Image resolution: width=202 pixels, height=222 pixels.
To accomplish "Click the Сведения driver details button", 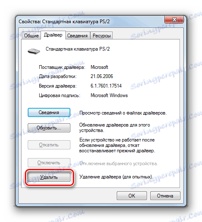I will coord(49,112).
